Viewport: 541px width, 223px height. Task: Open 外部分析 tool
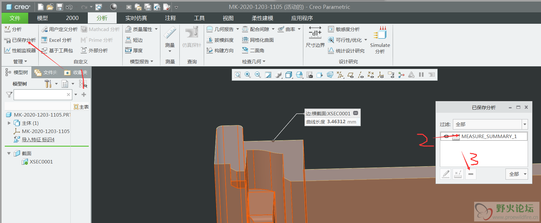[94, 50]
